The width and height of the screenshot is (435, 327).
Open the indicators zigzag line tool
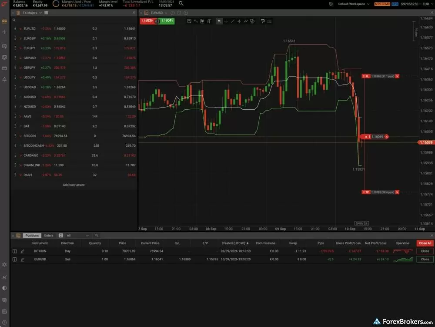click(x=245, y=21)
